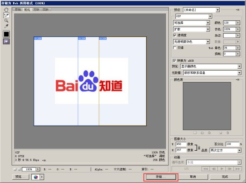Select the Hand tool
The width and height of the screenshot is (246, 183).
[6, 10]
